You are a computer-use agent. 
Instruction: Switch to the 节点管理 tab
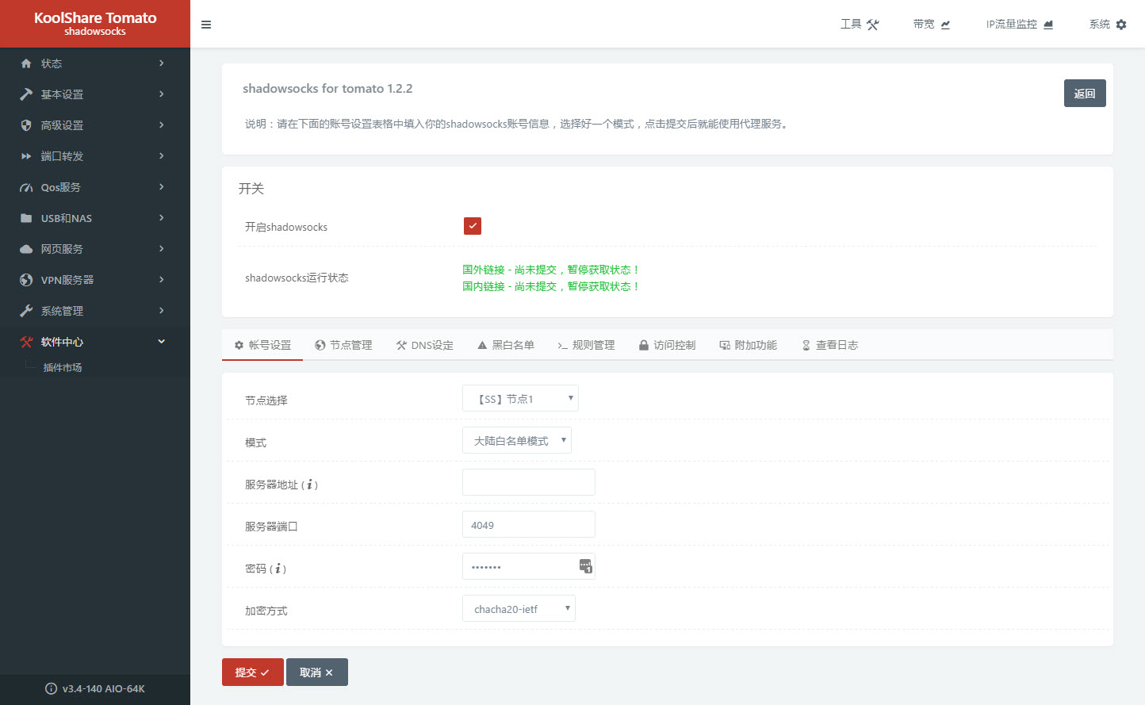[343, 345]
